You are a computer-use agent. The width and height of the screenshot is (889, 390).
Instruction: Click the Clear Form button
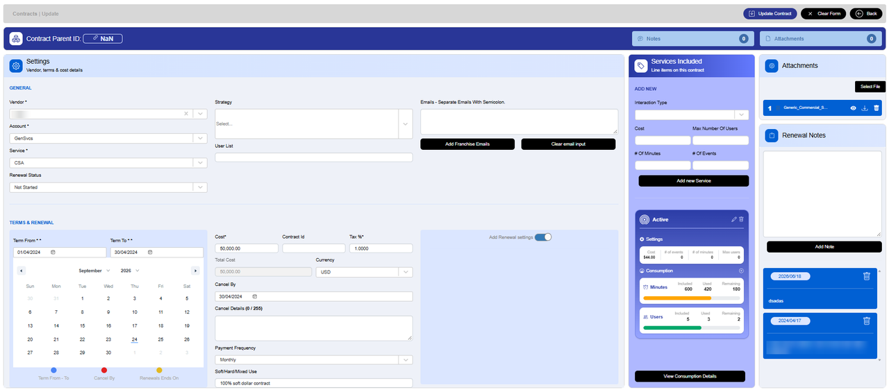point(823,13)
